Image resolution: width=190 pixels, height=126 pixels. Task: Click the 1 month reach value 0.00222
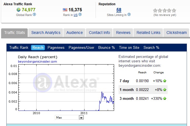[142, 90]
